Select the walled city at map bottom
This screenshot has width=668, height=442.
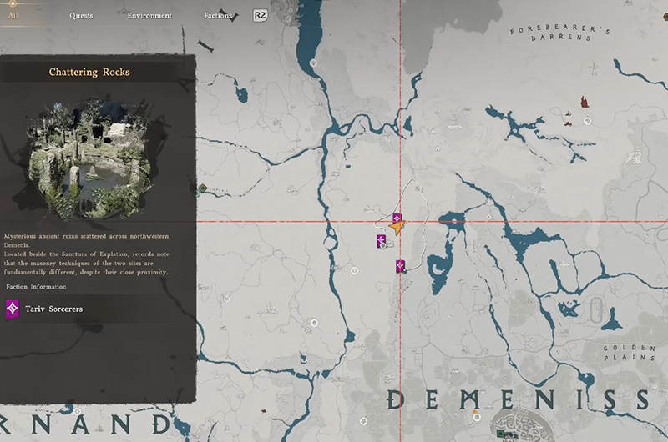(526, 424)
